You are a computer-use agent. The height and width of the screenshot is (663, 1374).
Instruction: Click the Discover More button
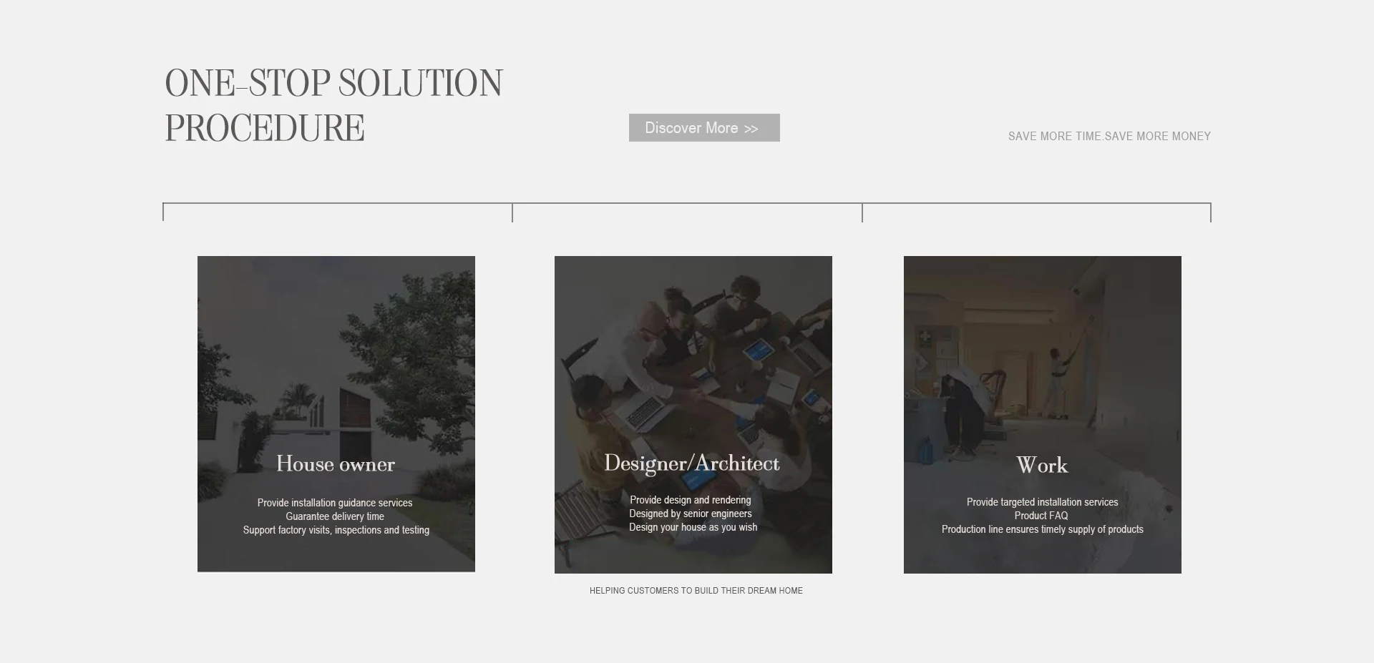pyautogui.click(x=704, y=127)
